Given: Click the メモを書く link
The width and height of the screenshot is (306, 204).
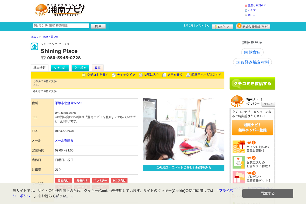Looking at the screenshot, I should [x=175, y=75].
